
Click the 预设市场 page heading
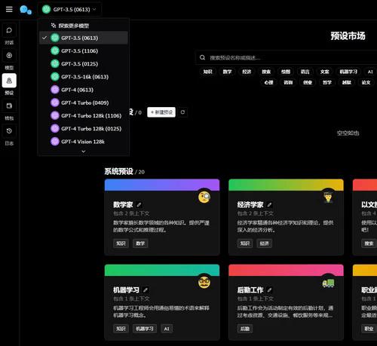348,36
